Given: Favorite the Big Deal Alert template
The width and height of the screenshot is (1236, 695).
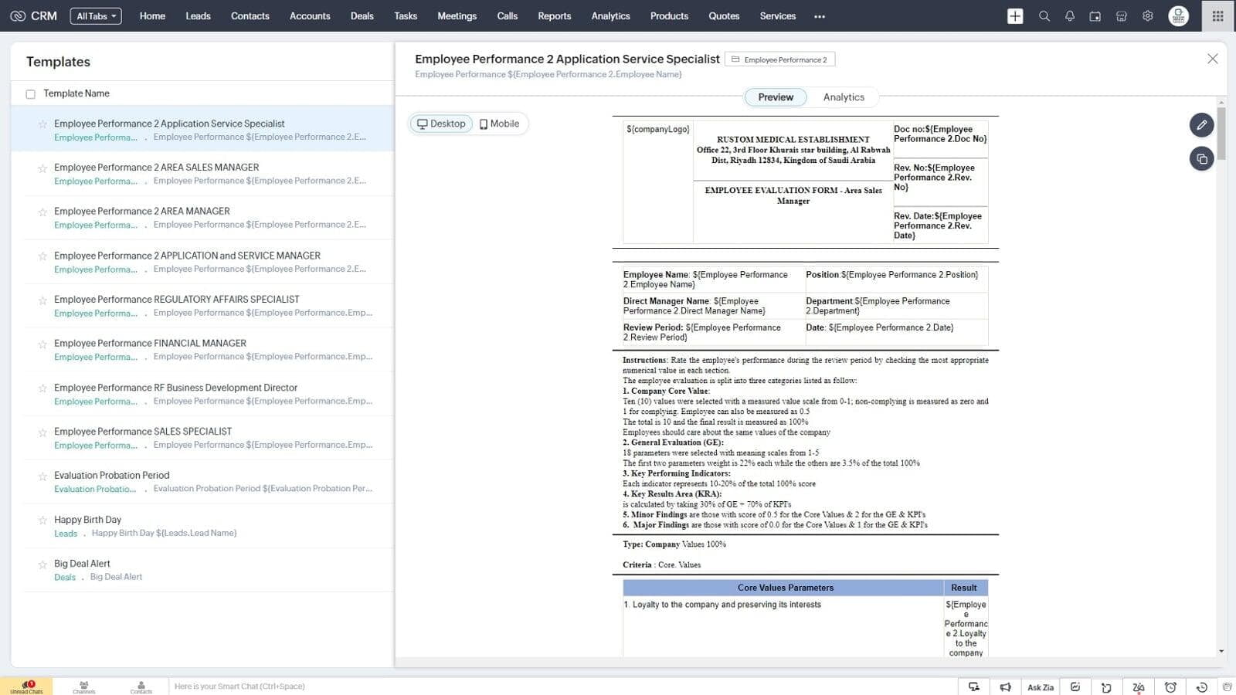Looking at the screenshot, I should (42, 564).
